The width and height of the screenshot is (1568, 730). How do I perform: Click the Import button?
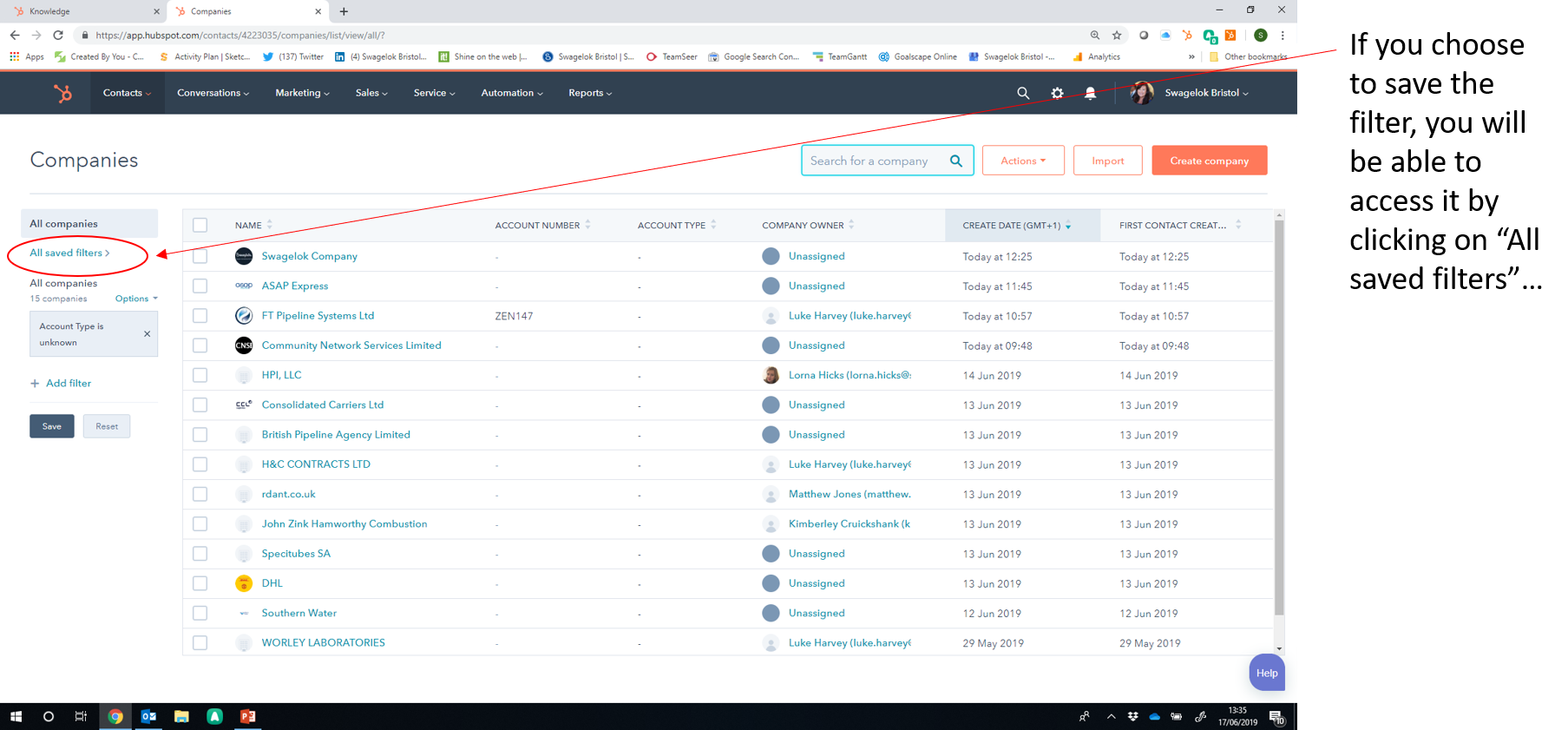pyautogui.click(x=1108, y=161)
